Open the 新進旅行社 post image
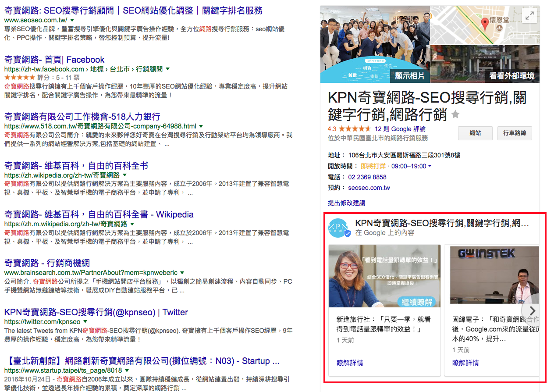 tap(384, 276)
